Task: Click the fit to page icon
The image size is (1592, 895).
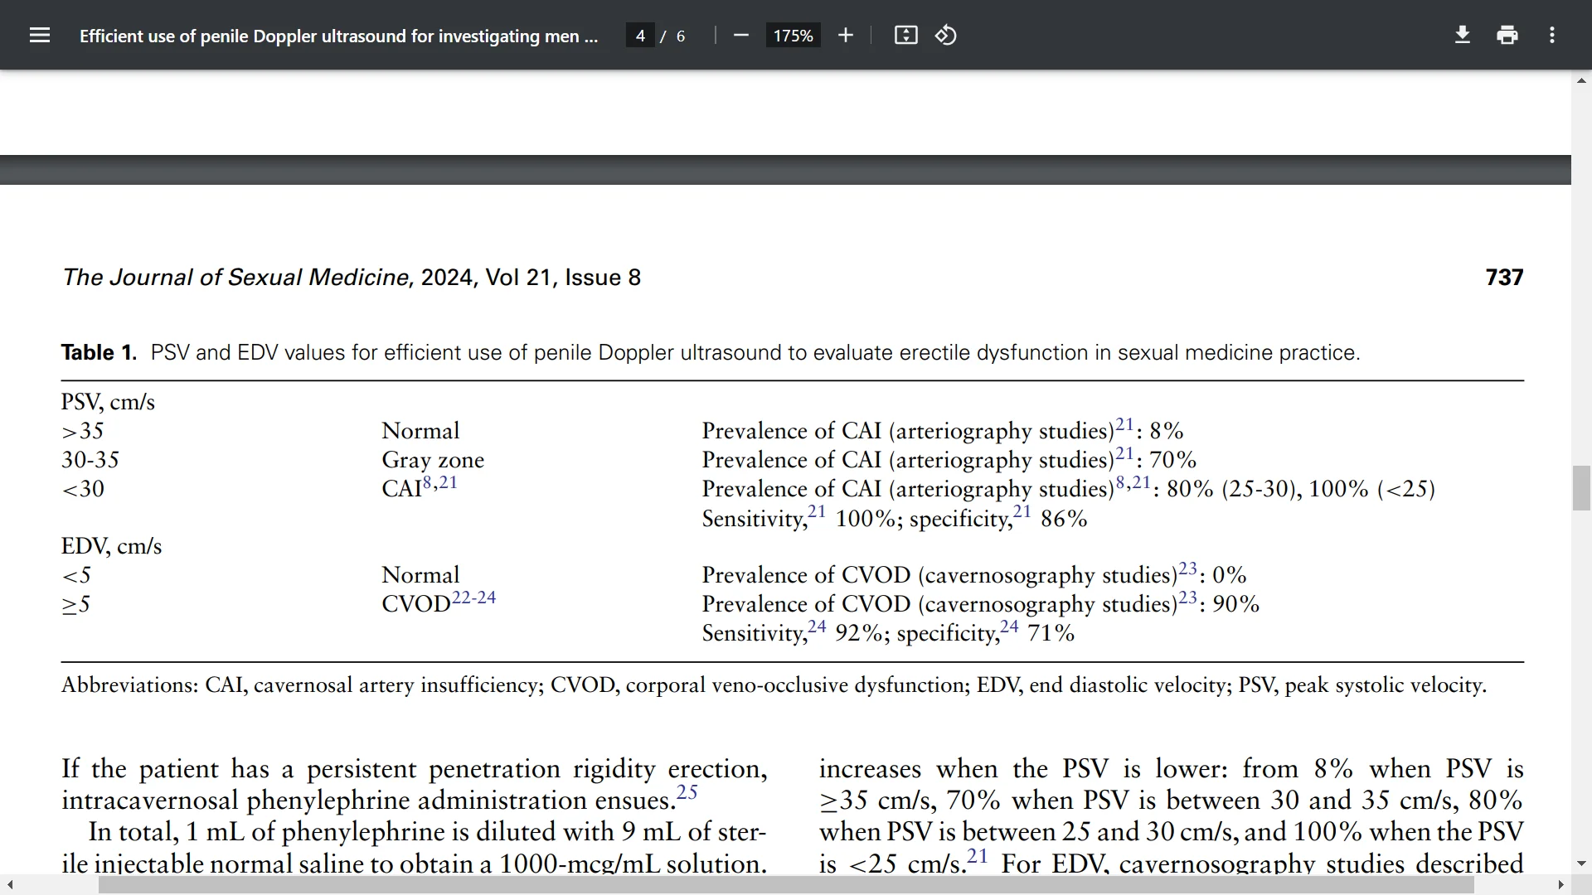Action: click(905, 35)
